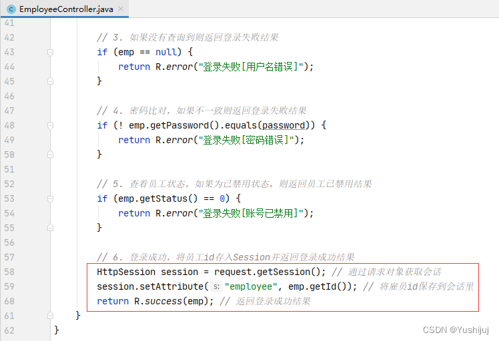Image resolution: width=499 pixels, height=341 pixels.
Task: Collapse the fold marker on line 43
Action: point(50,52)
